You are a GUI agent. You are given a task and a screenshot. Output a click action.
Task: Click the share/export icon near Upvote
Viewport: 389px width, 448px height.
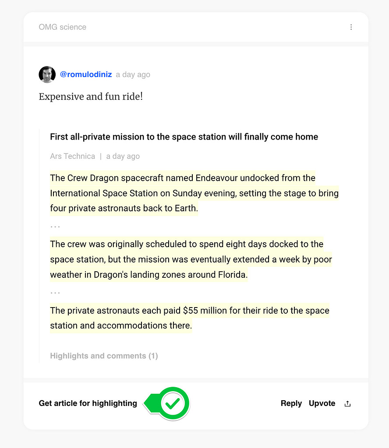pos(347,403)
